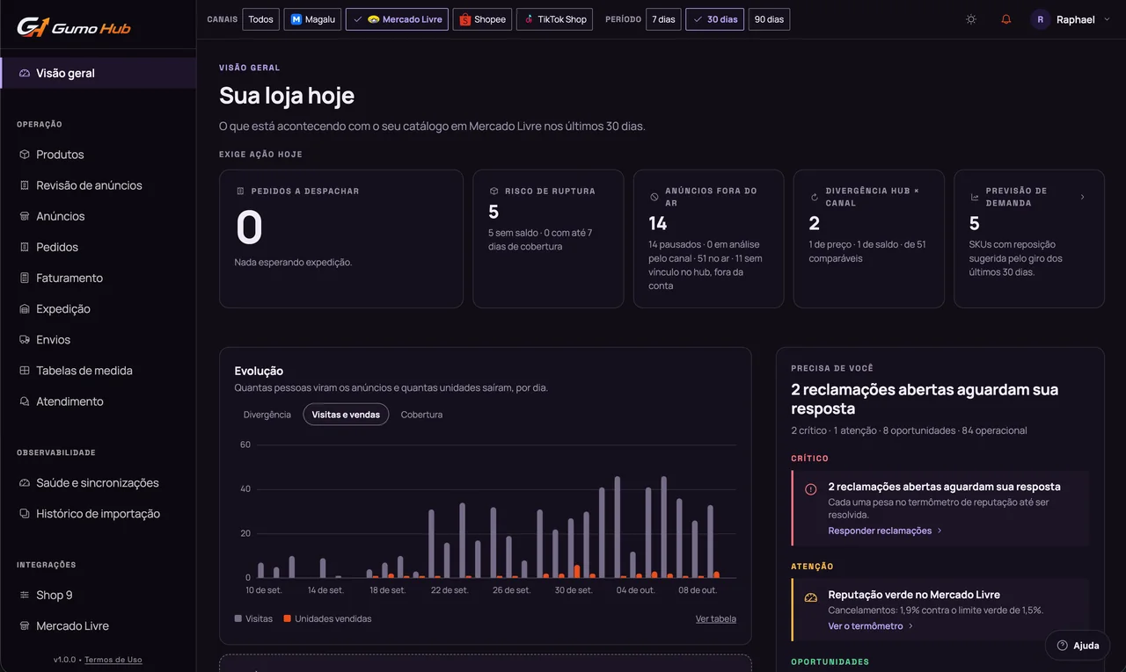Screen dimensions: 1126x672
Task: Open Visão geral in the sidebar
Action: click(x=99, y=73)
